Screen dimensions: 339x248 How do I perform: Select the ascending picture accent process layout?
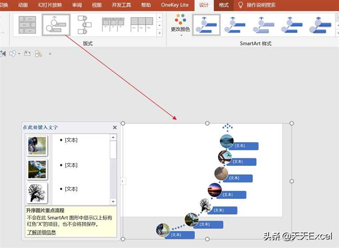click(56, 24)
